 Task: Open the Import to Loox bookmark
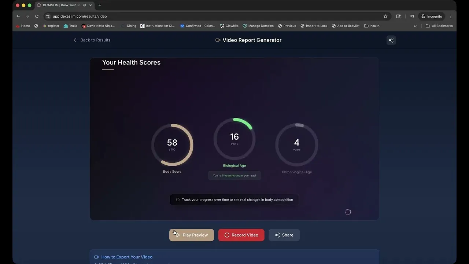click(x=314, y=26)
